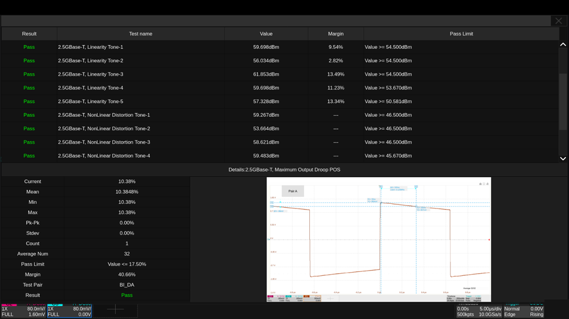
Task: Open the pink channel 1 descriptor box
Action: point(24,311)
